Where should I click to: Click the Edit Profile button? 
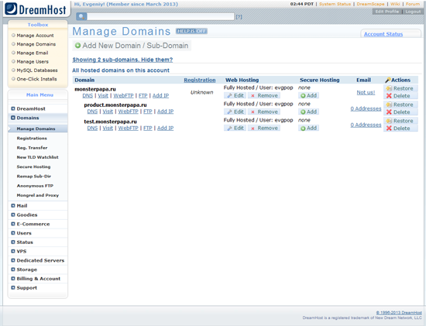[x=386, y=12]
